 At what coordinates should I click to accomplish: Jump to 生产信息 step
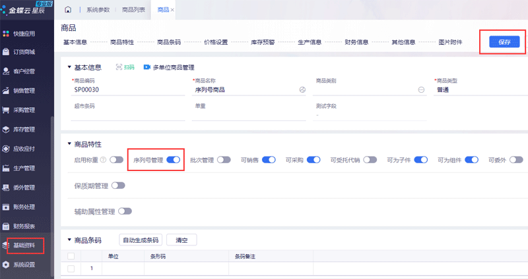(x=310, y=42)
